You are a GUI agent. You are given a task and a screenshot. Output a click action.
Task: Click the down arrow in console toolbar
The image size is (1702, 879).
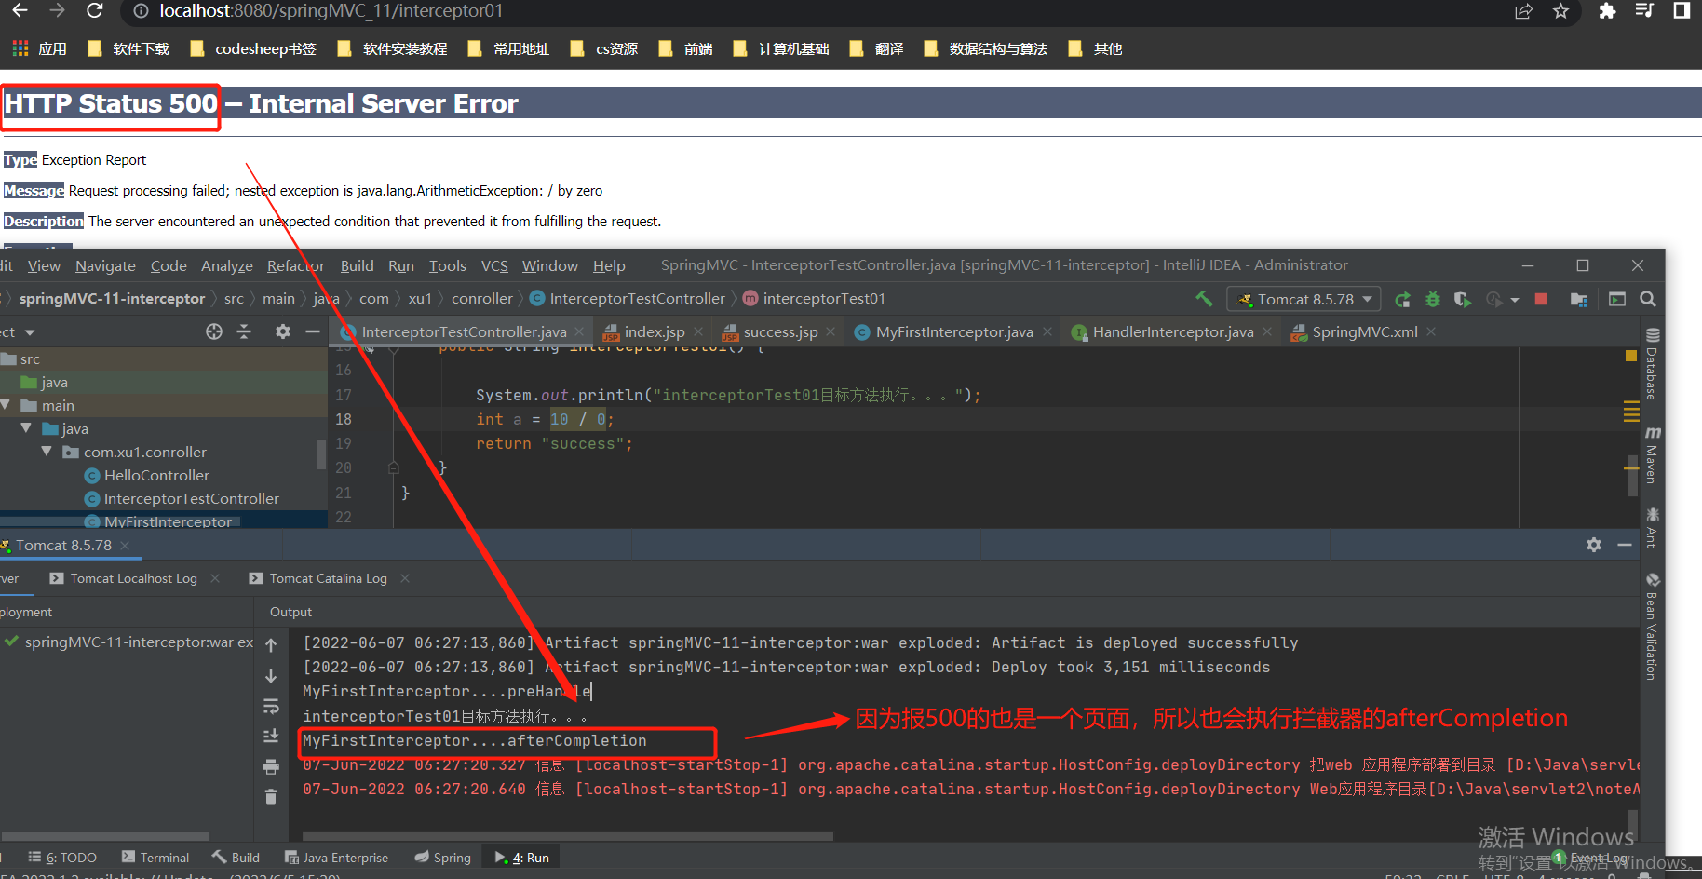pyautogui.click(x=271, y=675)
